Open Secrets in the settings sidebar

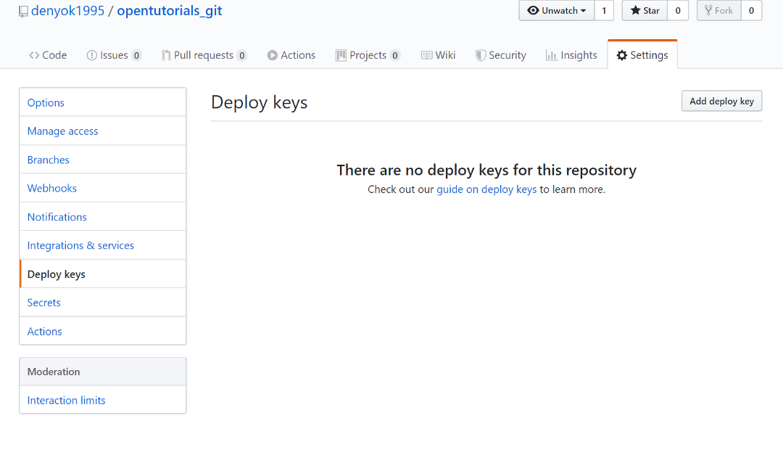(x=103, y=303)
